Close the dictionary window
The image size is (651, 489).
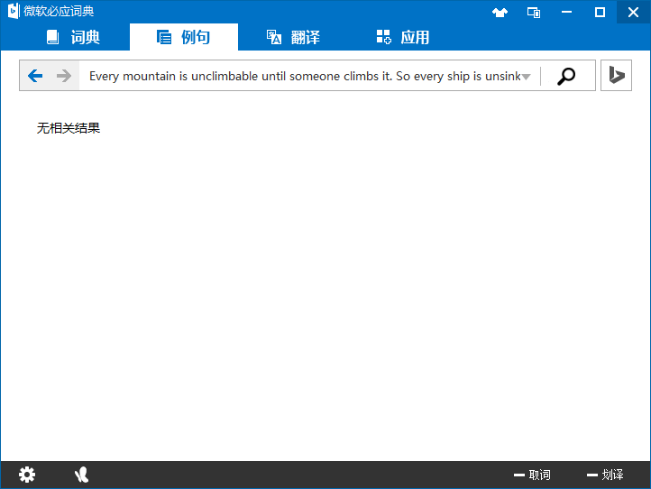coord(633,12)
